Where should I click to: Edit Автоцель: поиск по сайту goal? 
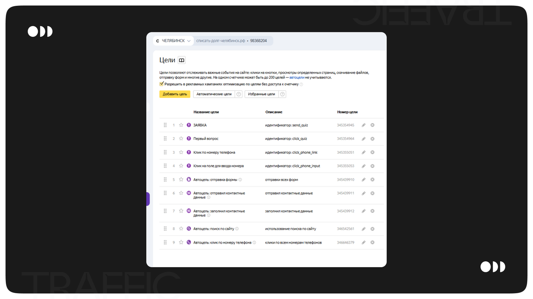(364, 229)
